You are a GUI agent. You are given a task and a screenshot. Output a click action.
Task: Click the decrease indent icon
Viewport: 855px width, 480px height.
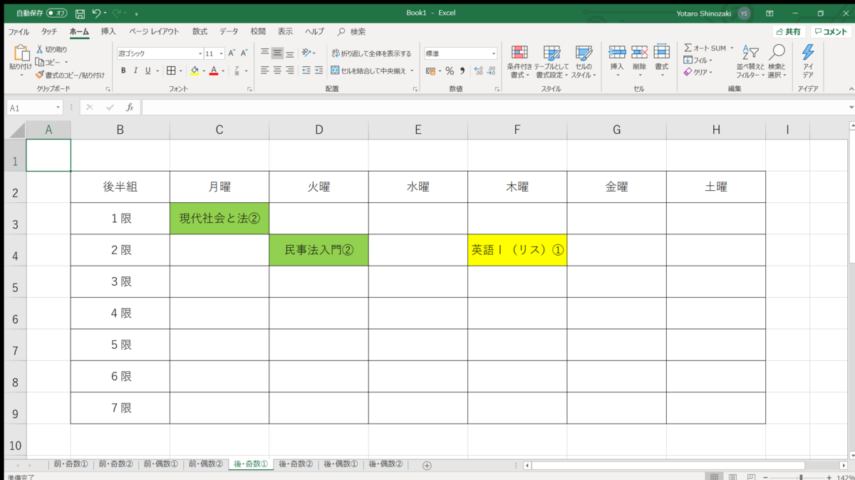pos(306,71)
